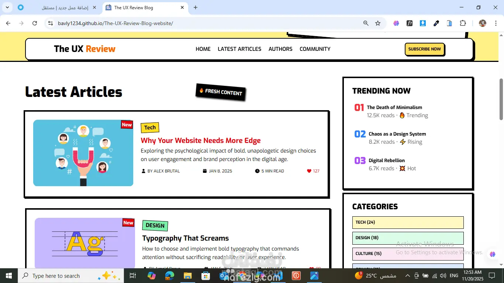Screen dimensions: 504x283
Task: Click the page vertical scrollbar thumb
Action: coord(501,99)
